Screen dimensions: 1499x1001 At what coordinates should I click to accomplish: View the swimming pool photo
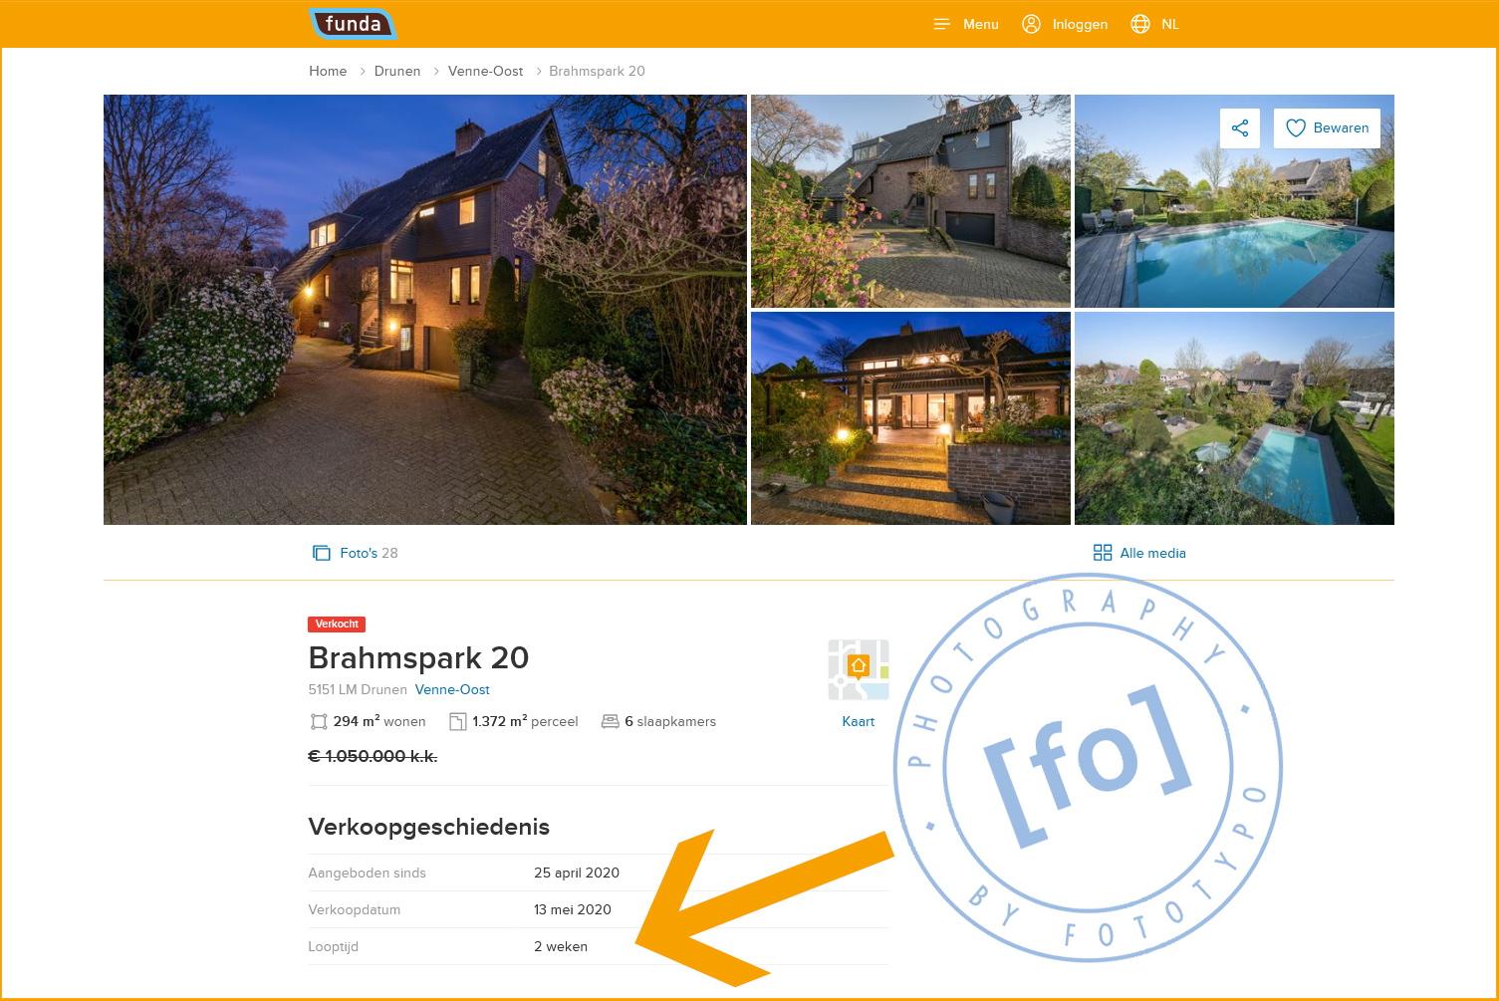[x=1234, y=201]
